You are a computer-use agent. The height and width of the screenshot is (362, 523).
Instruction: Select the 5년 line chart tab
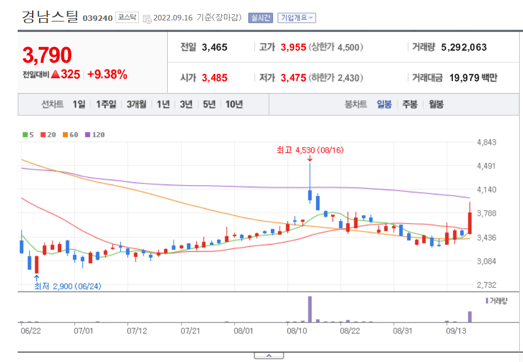click(x=210, y=104)
